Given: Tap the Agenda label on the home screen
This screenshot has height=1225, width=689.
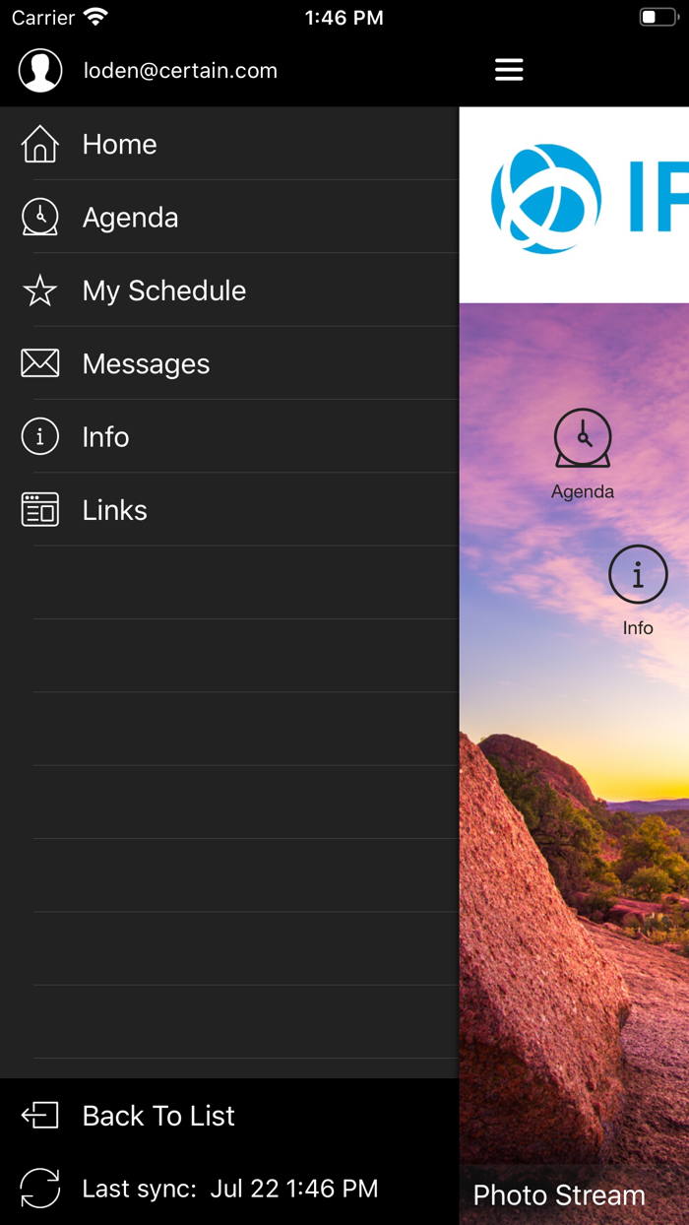Looking at the screenshot, I should point(583,491).
